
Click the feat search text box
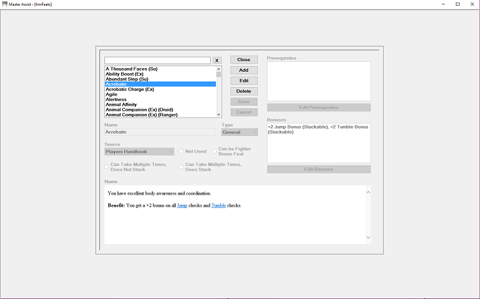(157, 60)
